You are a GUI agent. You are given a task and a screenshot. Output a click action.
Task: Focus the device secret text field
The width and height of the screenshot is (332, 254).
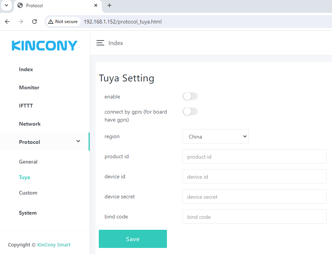254,197
